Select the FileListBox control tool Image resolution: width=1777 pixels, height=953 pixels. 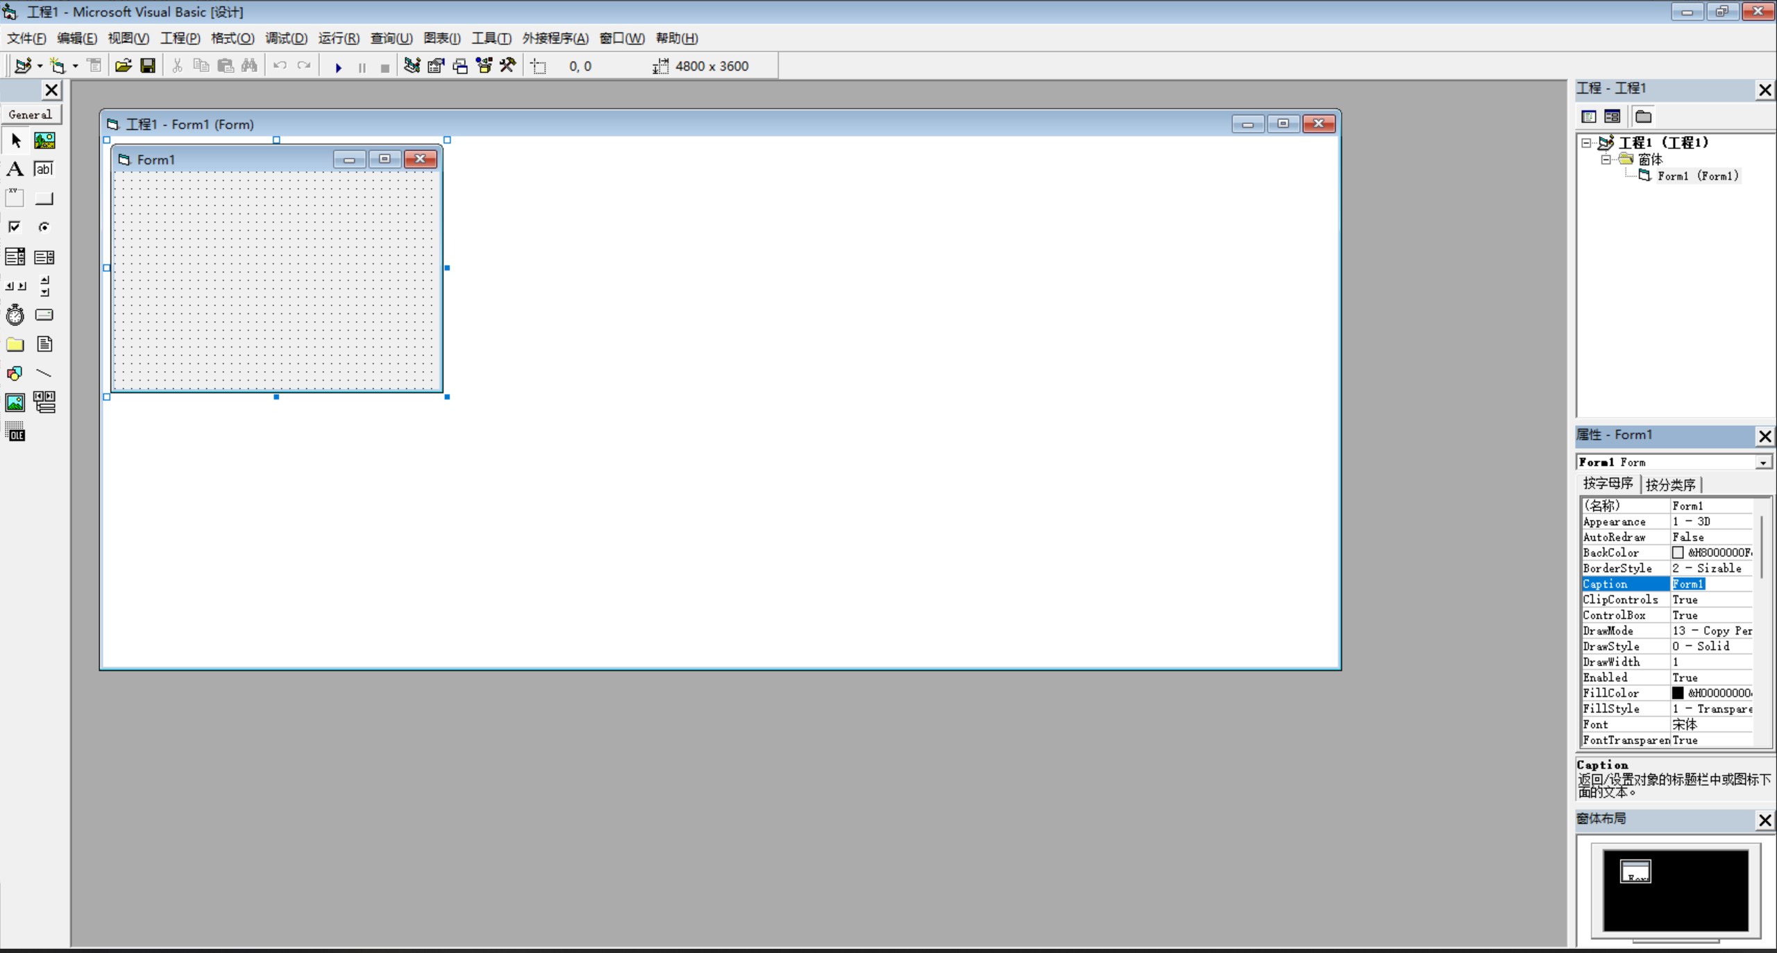pyautogui.click(x=44, y=344)
